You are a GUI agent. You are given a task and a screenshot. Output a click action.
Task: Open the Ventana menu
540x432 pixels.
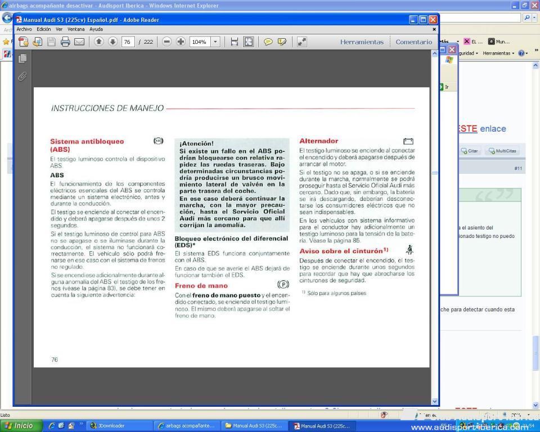[76, 29]
